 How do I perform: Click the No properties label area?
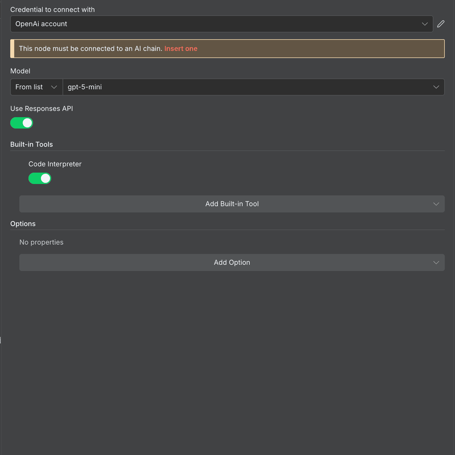[x=41, y=242]
